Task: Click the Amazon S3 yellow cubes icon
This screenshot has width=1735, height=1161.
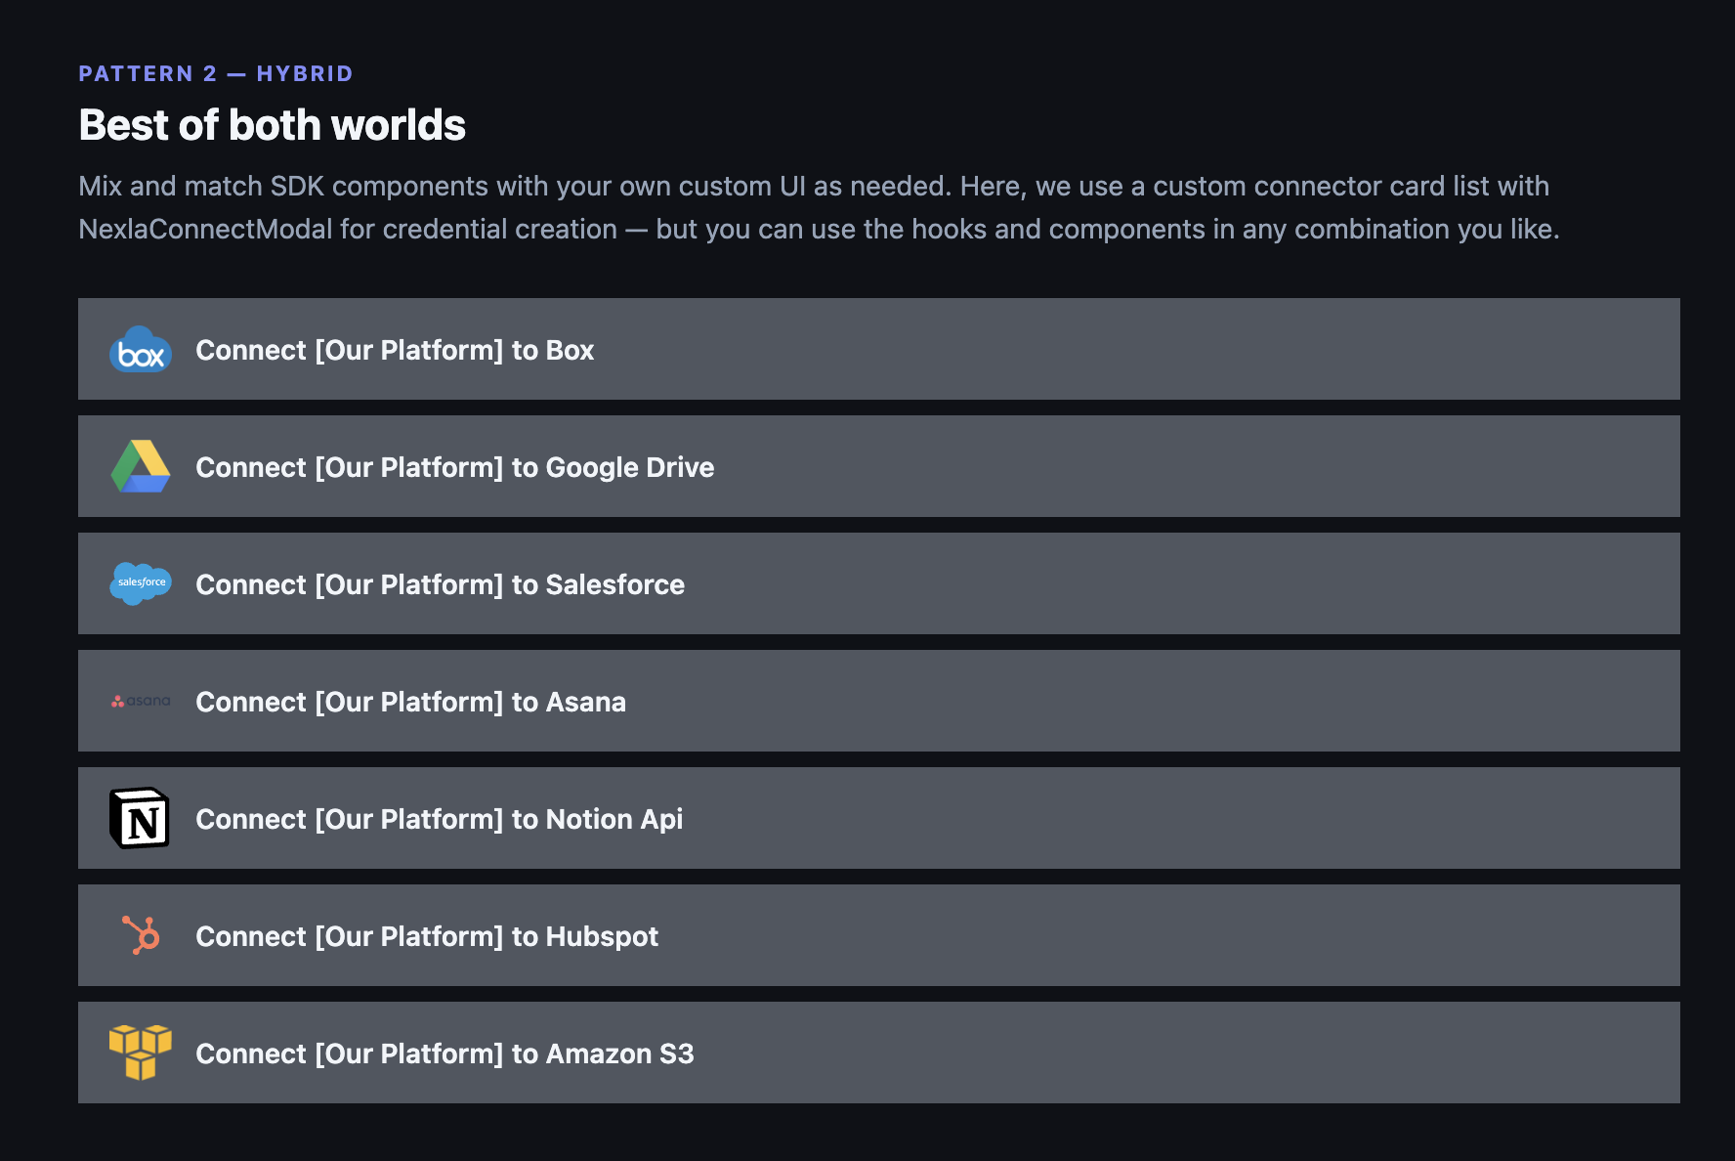Action: tap(141, 1053)
